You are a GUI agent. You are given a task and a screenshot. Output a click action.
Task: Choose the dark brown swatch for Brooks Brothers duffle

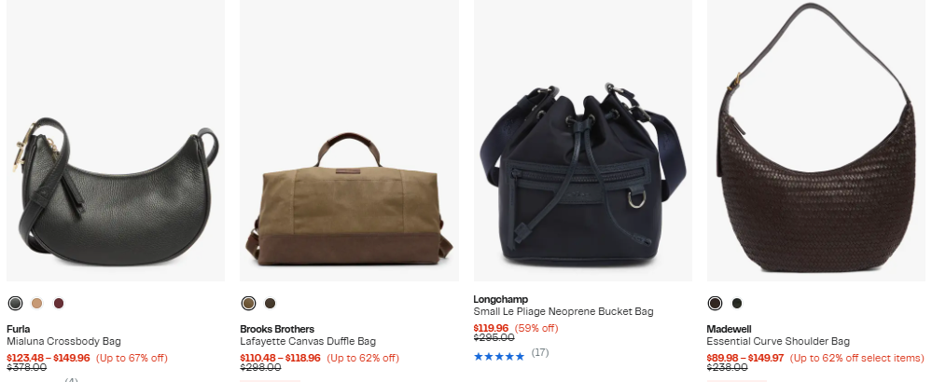(271, 303)
